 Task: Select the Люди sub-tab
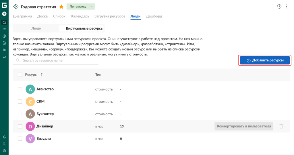click(x=36, y=28)
